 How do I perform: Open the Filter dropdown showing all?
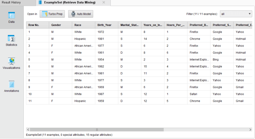[236, 14]
